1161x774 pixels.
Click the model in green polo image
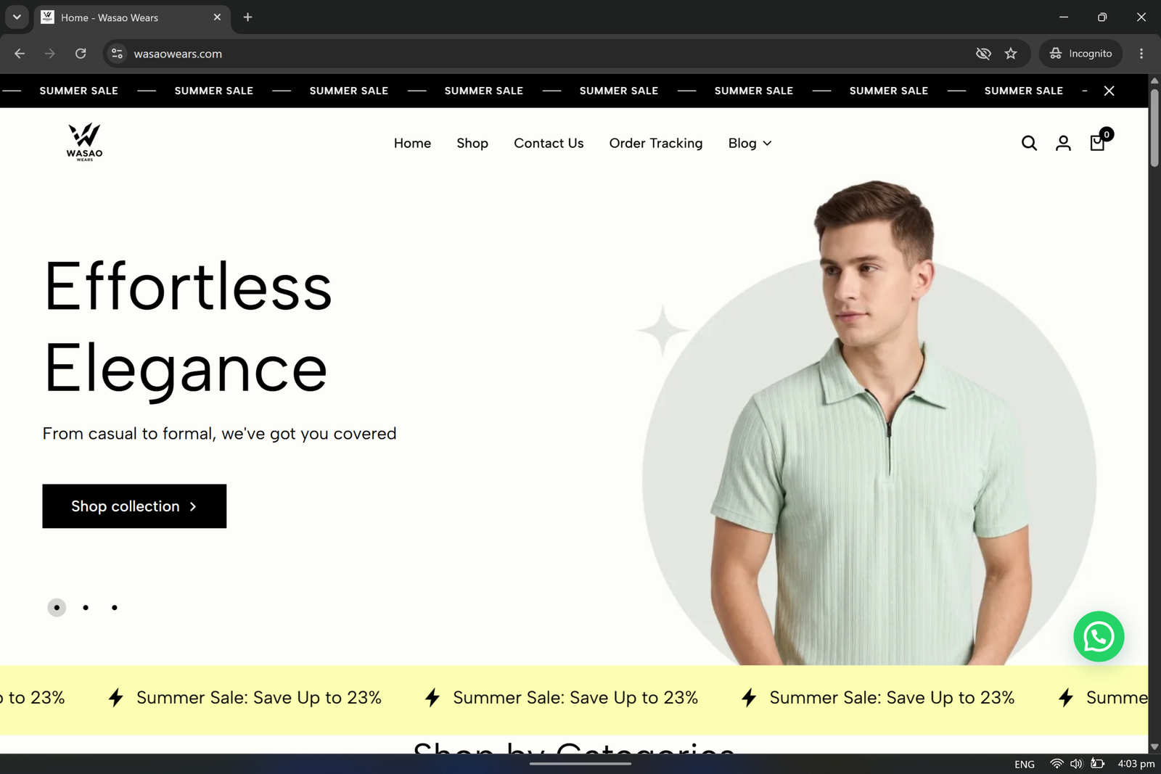tap(871, 422)
